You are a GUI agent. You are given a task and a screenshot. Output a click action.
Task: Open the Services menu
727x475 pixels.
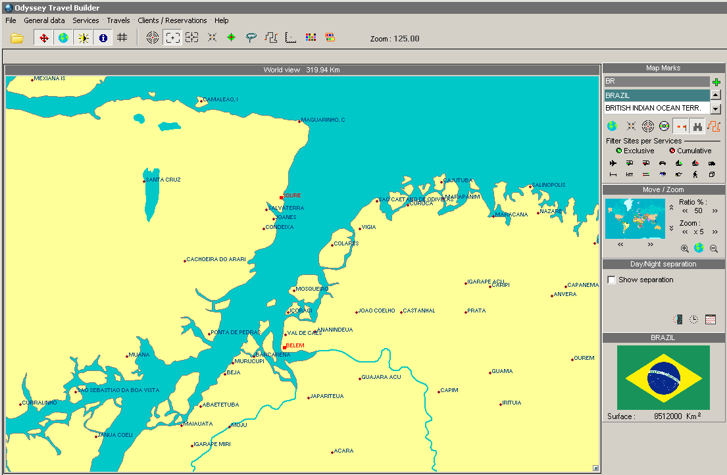tap(86, 20)
